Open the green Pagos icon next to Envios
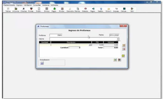This screenshot has height=99, width=163. 54,10
